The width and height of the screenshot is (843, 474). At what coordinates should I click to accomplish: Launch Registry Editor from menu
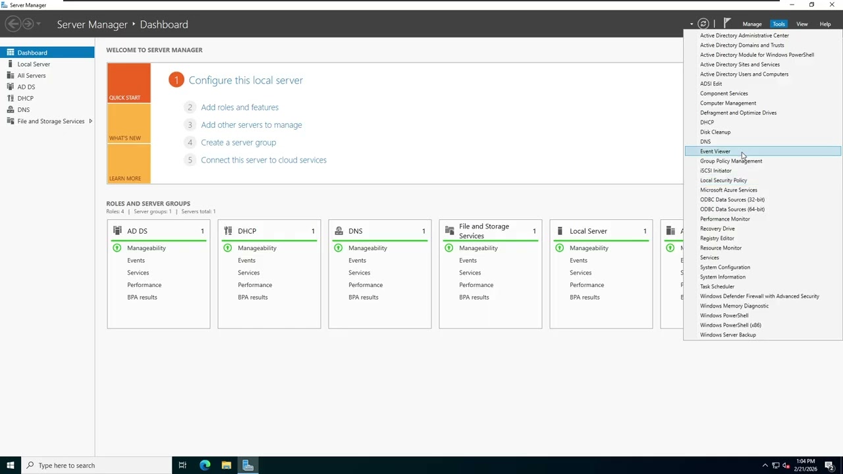(x=763, y=238)
